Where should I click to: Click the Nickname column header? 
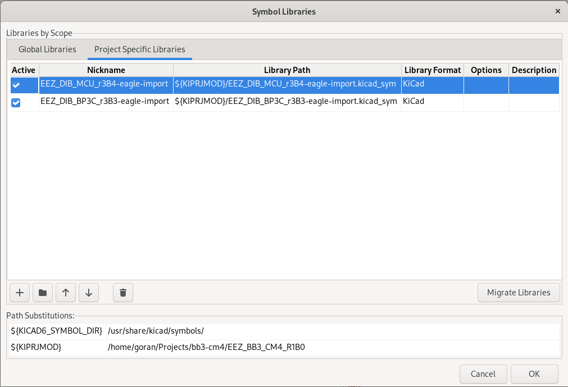[x=106, y=70]
